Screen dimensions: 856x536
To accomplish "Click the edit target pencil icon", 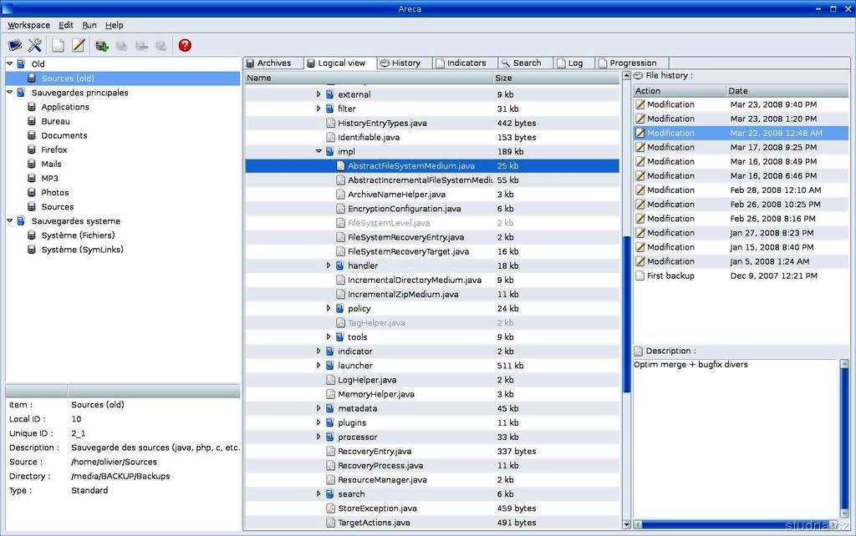I will pyautogui.click(x=79, y=45).
